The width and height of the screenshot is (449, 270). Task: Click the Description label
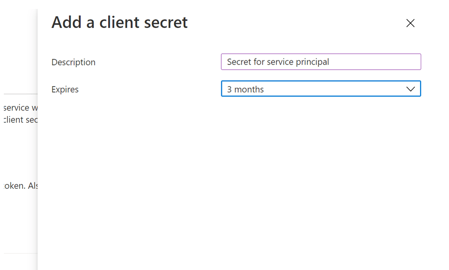coord(73,62)
